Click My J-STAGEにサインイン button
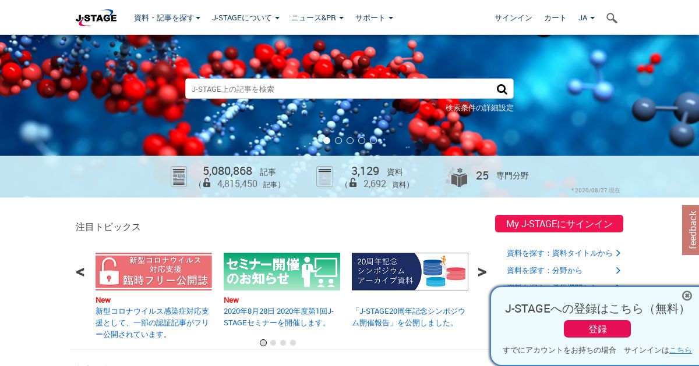699x366 pixels. [559, 224]
